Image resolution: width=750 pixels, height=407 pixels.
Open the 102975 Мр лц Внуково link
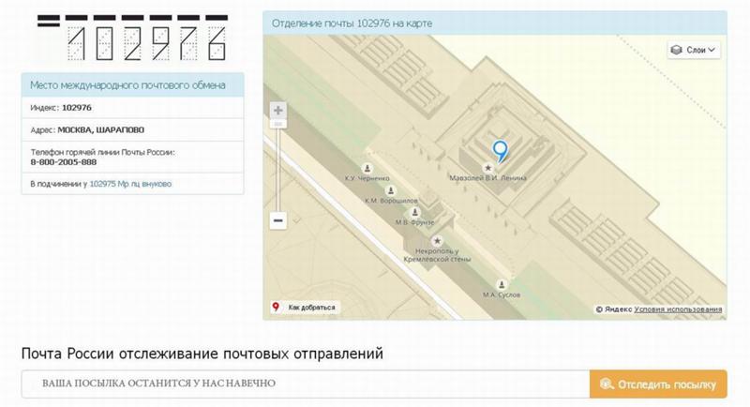tap(130, 184)
